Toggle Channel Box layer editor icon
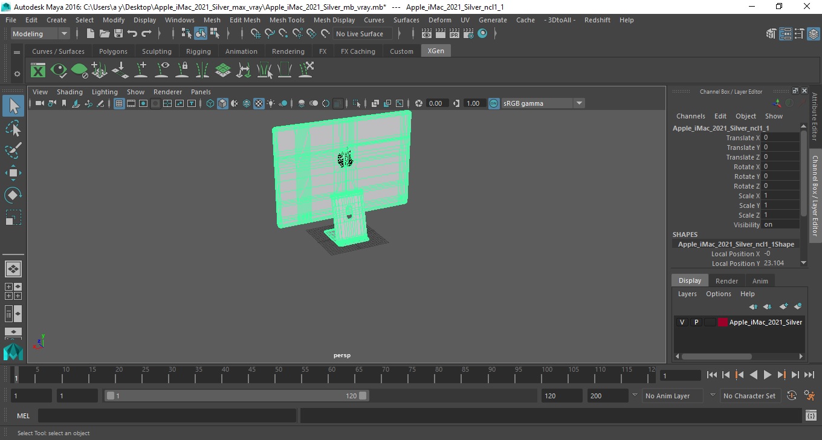This screenshot has height=440, width=822. (x=813, y=34)
